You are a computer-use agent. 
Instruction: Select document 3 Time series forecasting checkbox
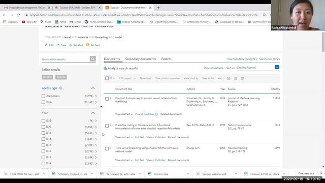[x=107, y=148]
